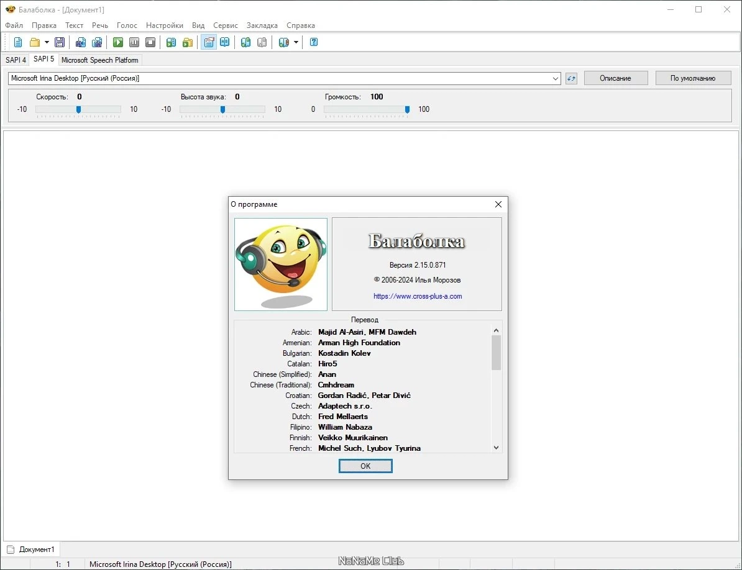Click the William Nabaza translator name
Image resolution: width=742 pixels, height=570 pixels.
345,427
